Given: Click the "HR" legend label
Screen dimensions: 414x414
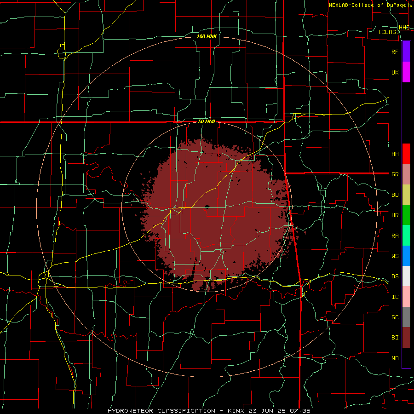Looking at the screenshot, I should (395, 215).
